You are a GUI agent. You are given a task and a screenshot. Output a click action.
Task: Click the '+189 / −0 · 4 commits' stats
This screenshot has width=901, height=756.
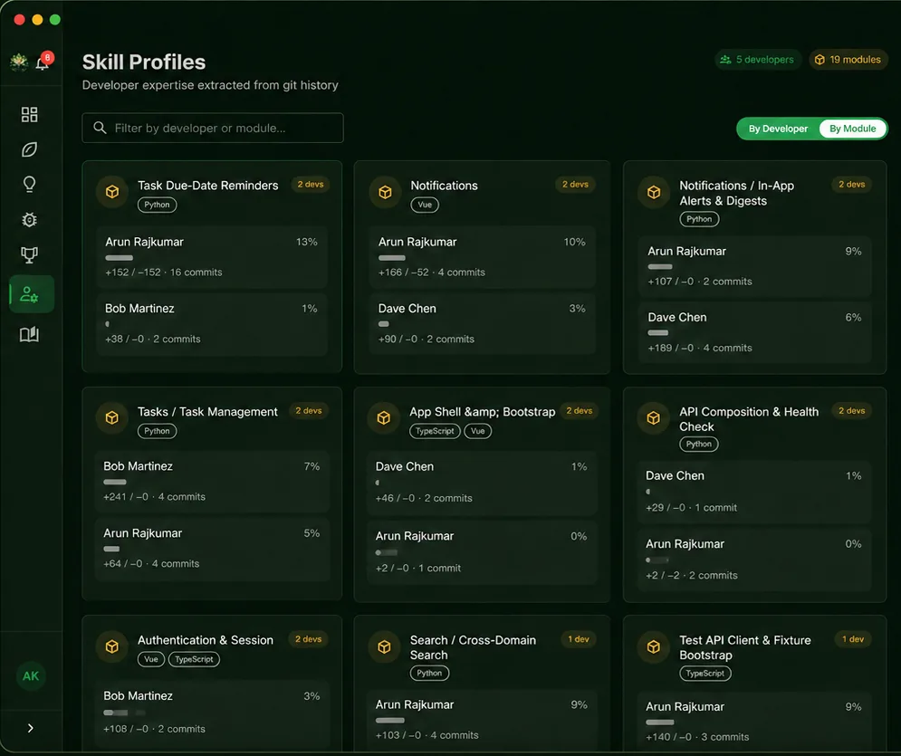[700, 348]
